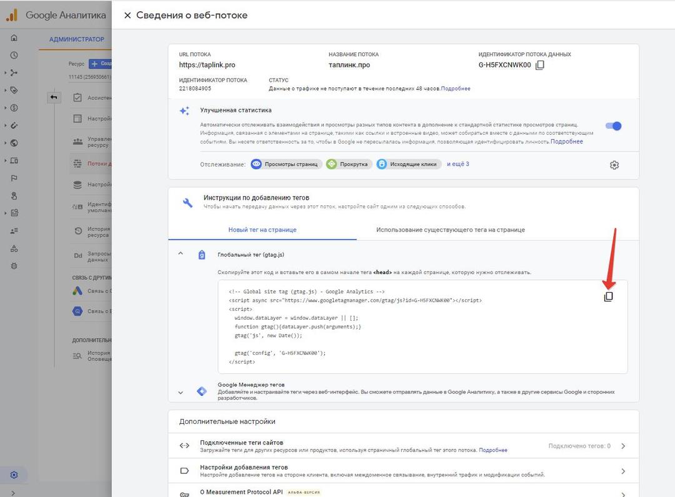Open the Demographics globe icon in sidebar
Viewport: 675px width, 497px height.
point(14,143)
